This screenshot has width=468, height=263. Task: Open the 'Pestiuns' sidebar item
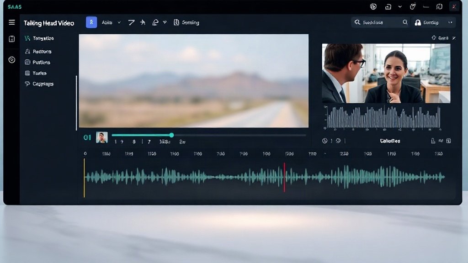pyautogui.click(x=41, y=62)
